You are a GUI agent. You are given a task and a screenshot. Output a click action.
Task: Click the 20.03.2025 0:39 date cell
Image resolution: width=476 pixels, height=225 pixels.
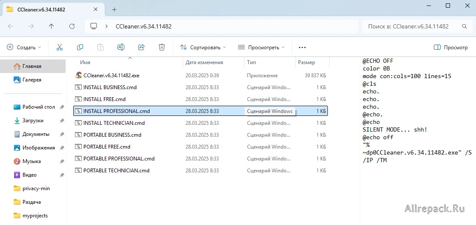(202, 76)
